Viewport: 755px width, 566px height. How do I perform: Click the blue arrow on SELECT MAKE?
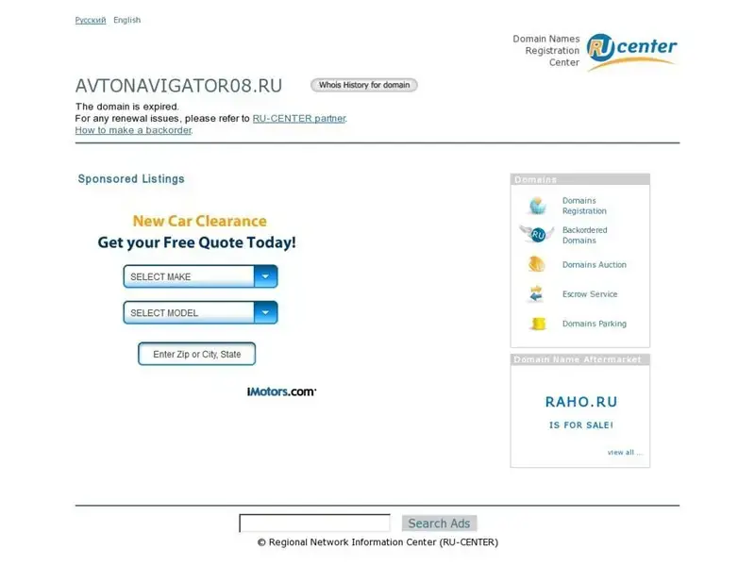click(266, 276)
